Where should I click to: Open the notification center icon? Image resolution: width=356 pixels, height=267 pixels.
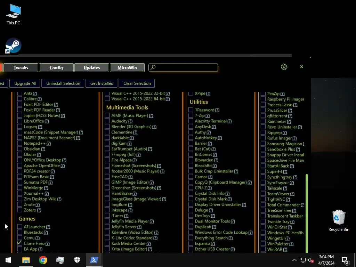click(345, 260)
